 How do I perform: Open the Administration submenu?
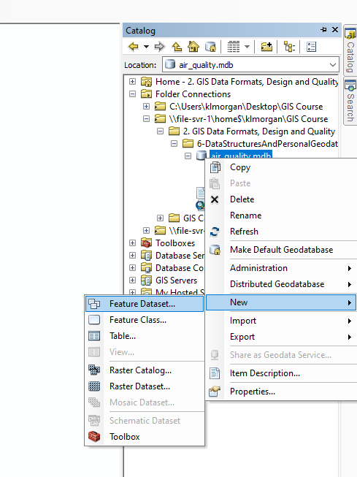(281, 268)
